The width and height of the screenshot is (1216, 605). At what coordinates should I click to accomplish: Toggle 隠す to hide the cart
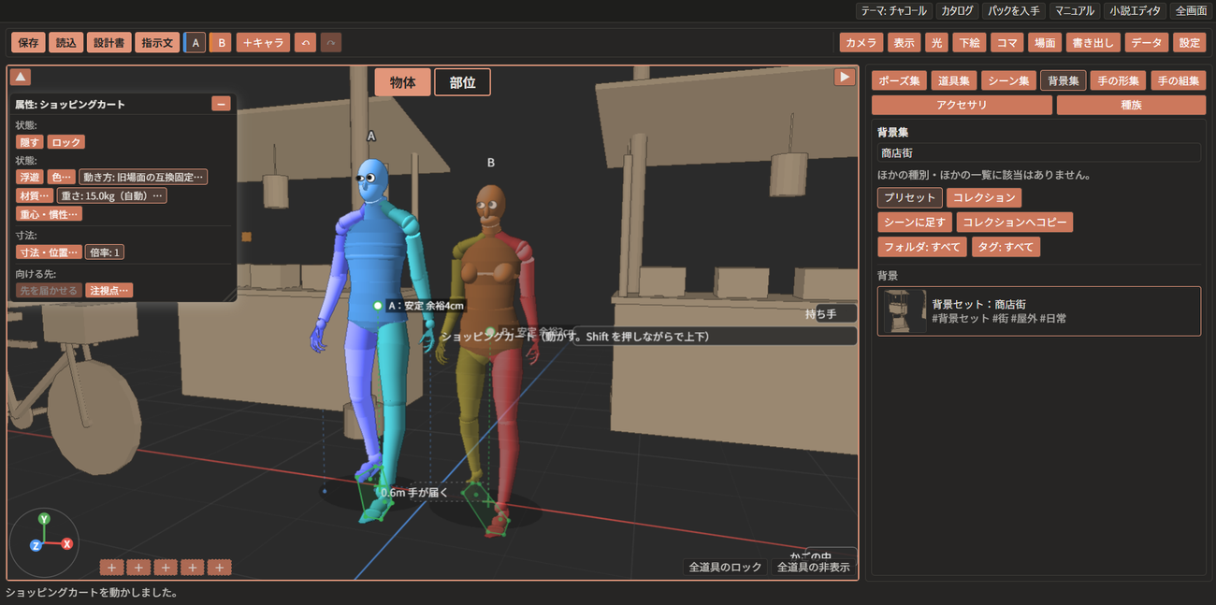(x=30, y=142)
